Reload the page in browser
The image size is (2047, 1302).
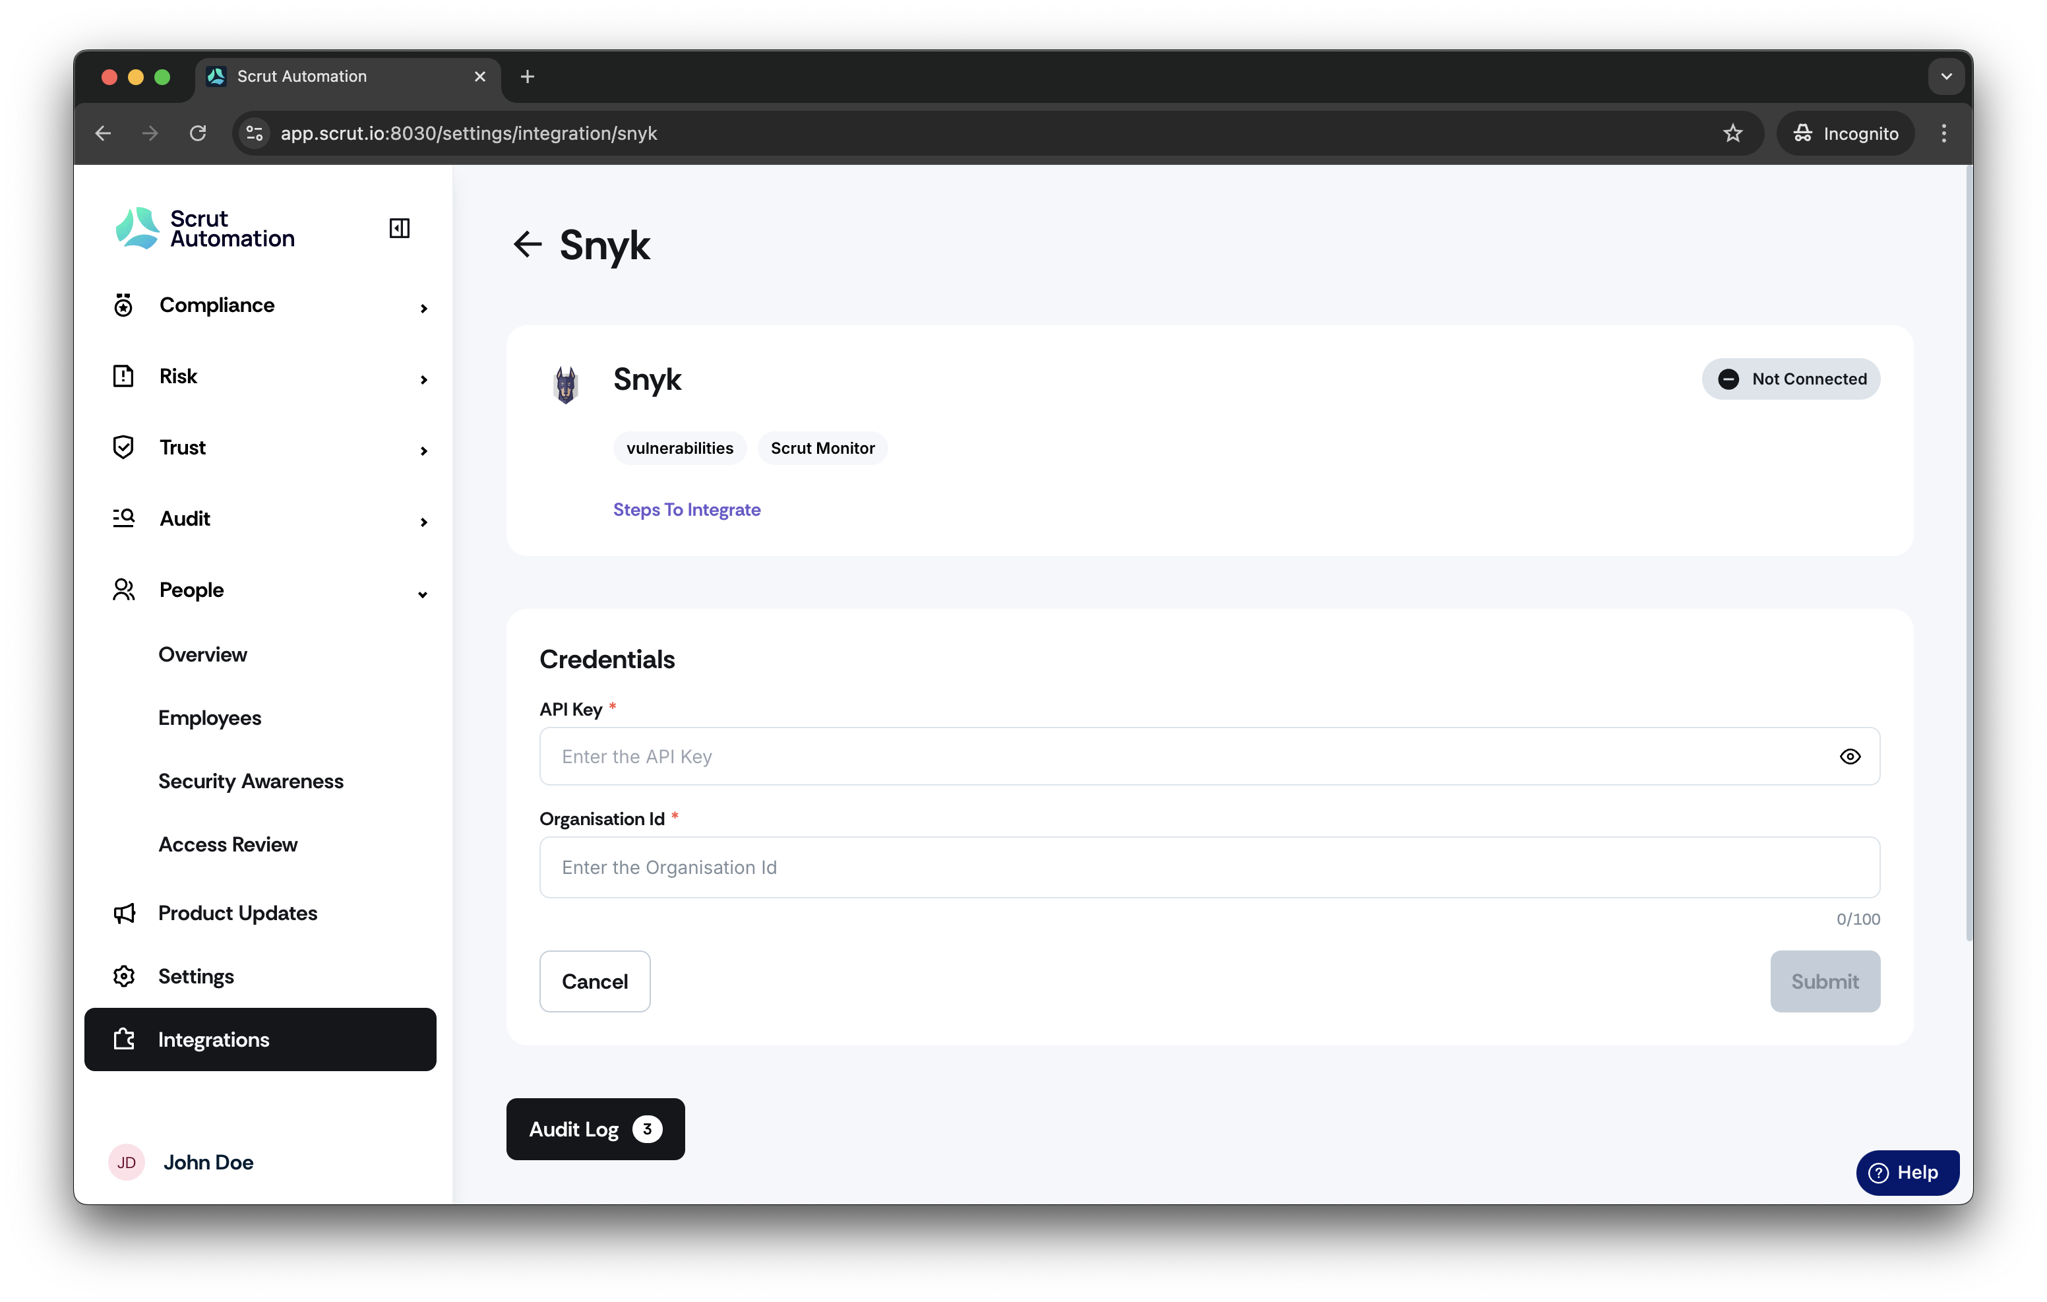click(198, 133)
